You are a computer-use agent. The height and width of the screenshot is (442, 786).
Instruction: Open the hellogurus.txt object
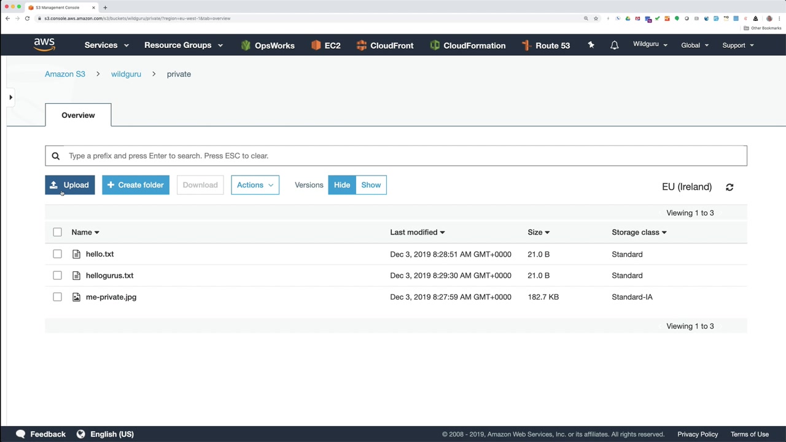point(109,276)
